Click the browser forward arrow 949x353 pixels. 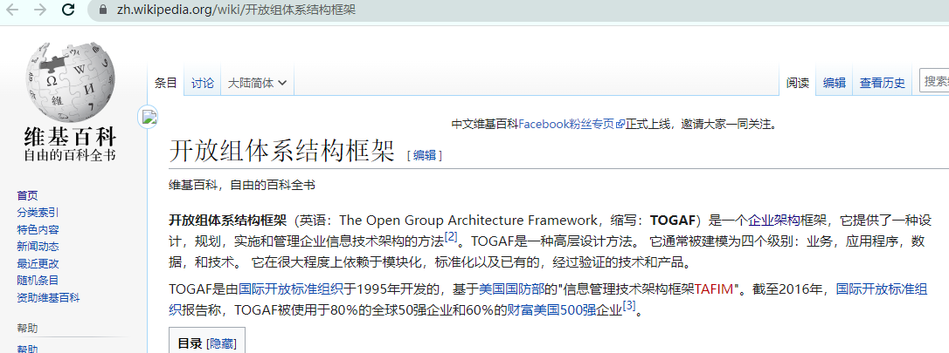[x=40, y=10]
